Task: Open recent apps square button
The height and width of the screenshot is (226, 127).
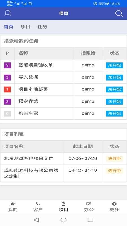Action: (90, 220)
